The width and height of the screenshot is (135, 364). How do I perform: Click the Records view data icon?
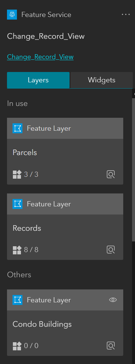111,250
